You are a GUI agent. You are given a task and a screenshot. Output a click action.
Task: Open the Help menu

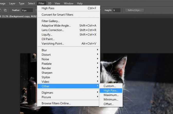(x=80, y=4)
